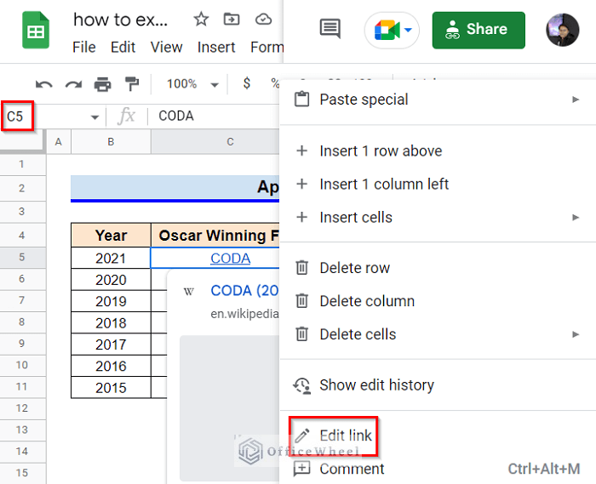Open the Insert menu
The image size is (596, 484).
(216, 47)
